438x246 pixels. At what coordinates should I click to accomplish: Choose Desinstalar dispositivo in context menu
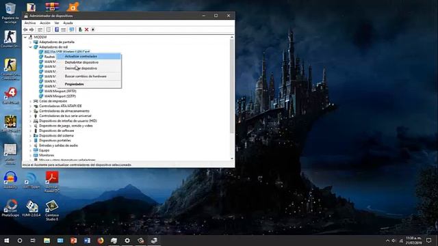pyautogui.click(x=89, y=68)
